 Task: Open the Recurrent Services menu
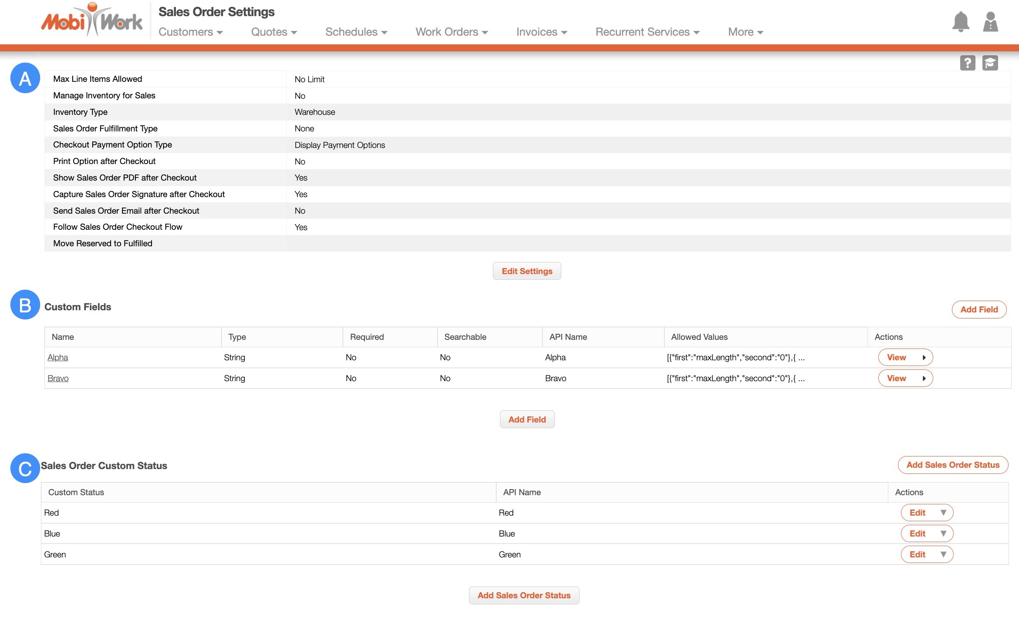point(647,32)
